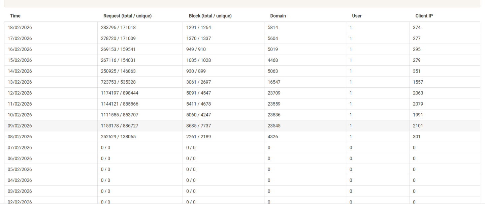Click the Time column header

[x=15, y=16]
